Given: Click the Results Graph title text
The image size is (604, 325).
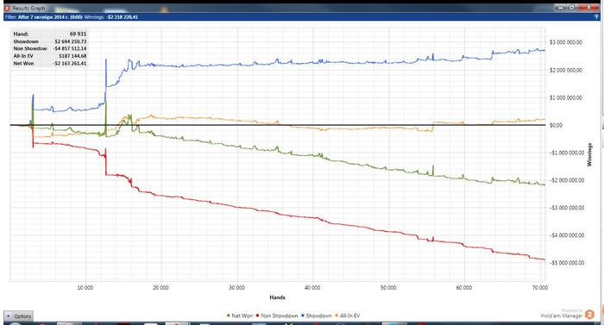Looking at the screenshot, I should pos(28,8).
